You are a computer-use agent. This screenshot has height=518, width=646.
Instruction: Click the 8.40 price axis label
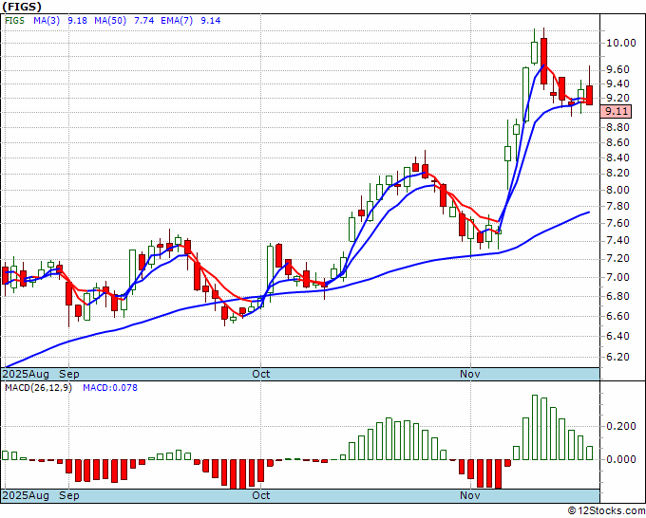click(x=618, y=158)
